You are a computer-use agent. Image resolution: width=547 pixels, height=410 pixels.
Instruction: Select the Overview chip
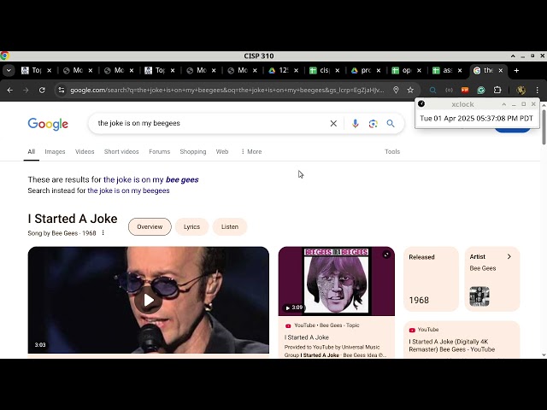(x=150, y=226)
